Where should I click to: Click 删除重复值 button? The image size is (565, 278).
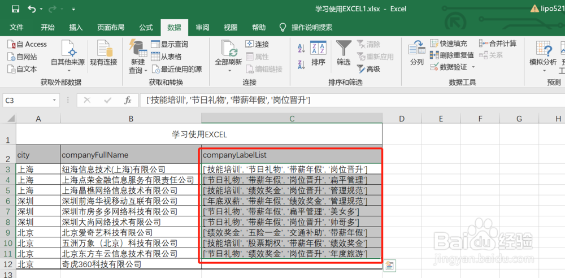click(452, 55)
